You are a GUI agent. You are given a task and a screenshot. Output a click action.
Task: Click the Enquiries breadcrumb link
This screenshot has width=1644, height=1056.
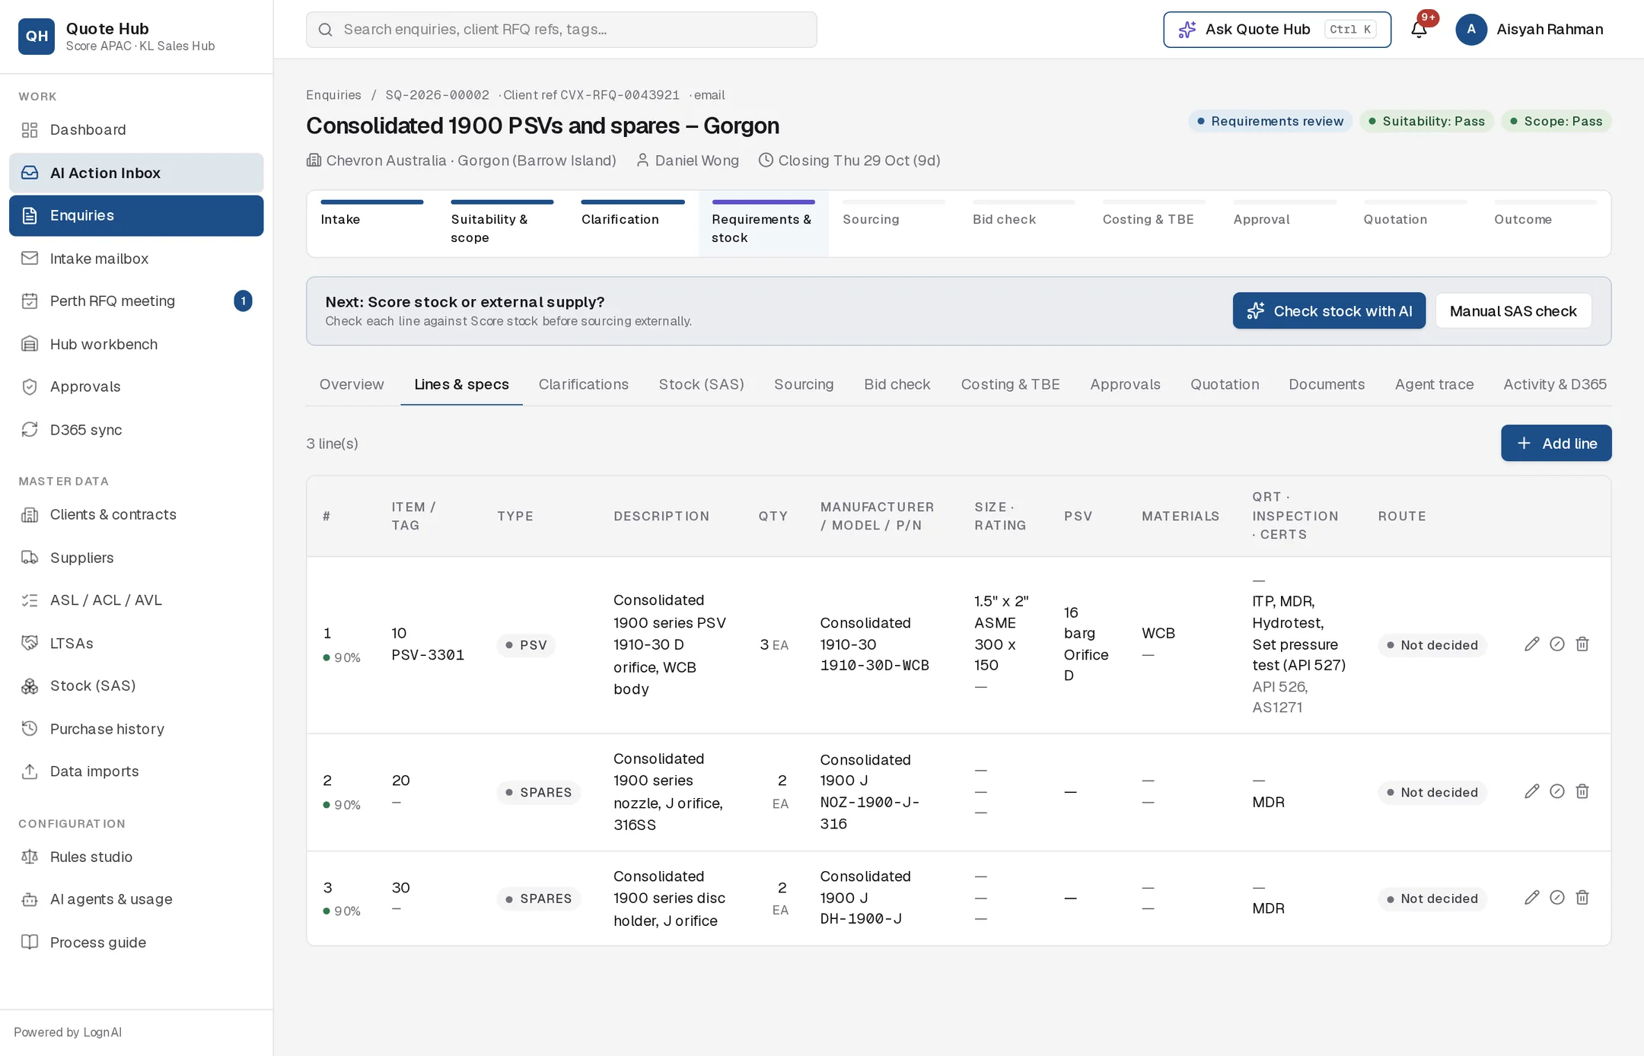pyautogui.click(x=333, y=95)
